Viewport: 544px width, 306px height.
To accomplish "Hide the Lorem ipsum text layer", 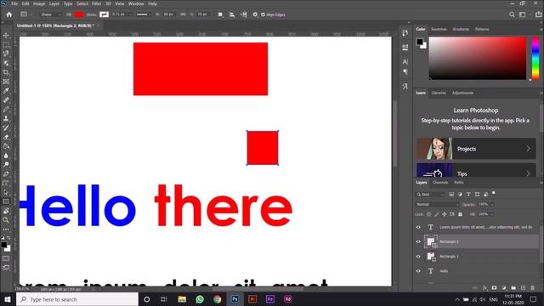I will pyautogui.click(x=418, y=227).
